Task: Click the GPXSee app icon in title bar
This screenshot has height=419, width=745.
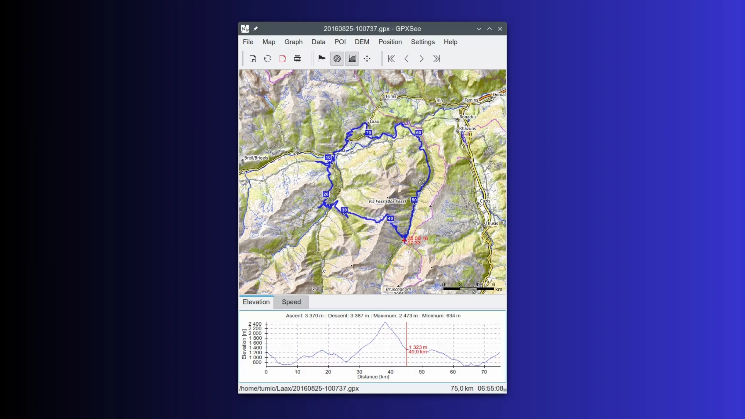Action: coord(245,29)
